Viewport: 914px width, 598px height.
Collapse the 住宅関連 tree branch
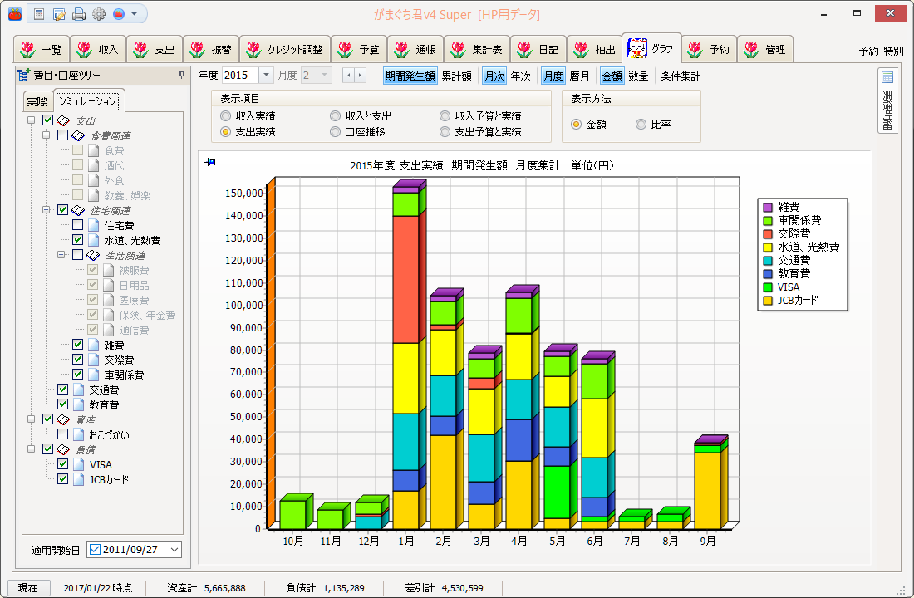[47, 210]
